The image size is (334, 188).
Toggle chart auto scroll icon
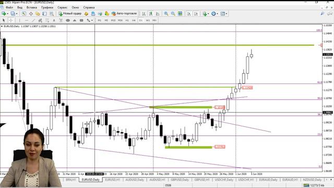coord(189,14)
